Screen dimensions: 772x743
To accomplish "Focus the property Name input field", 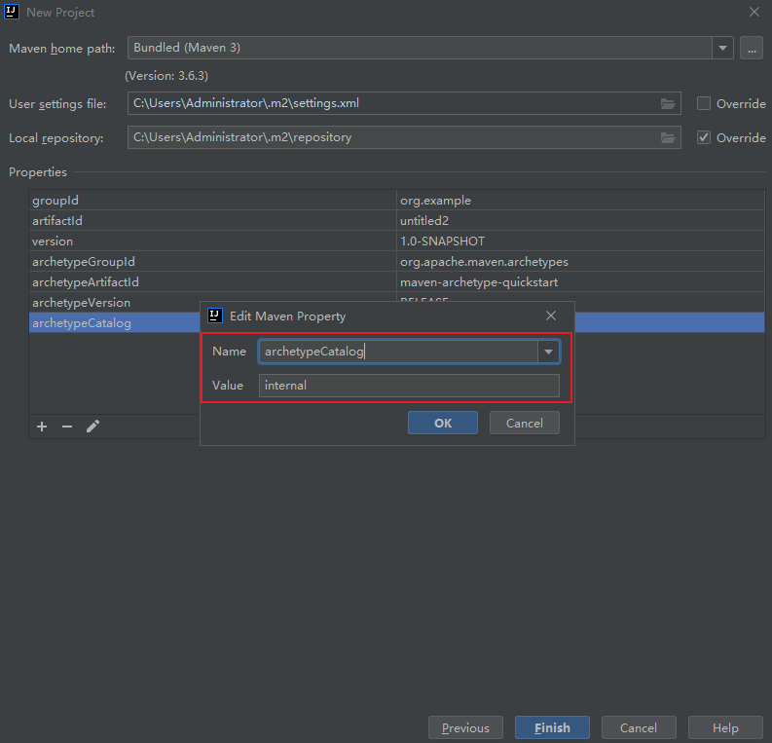I will click(x=398, y=352).
